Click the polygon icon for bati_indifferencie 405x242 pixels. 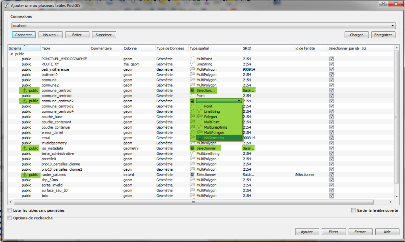click(192, 69)
